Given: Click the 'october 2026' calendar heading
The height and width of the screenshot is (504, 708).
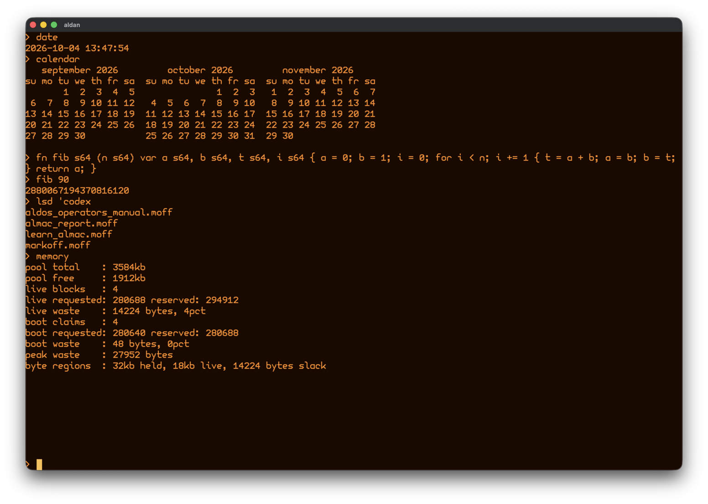Looking at the screenshot, I should click(200, 70).
